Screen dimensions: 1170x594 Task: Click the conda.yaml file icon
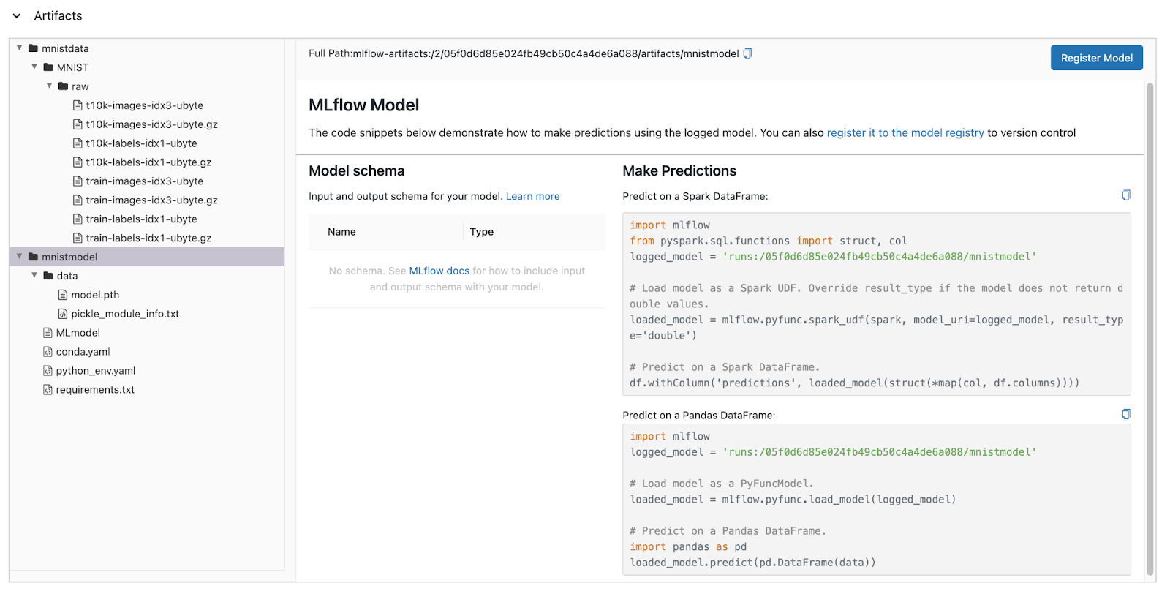[x=48, y=352]
